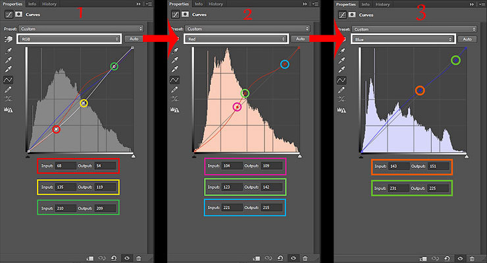Toggle layer visibility eye in Blue channel panel
Viewport: 487px width, 263px height.
(460, 258)
